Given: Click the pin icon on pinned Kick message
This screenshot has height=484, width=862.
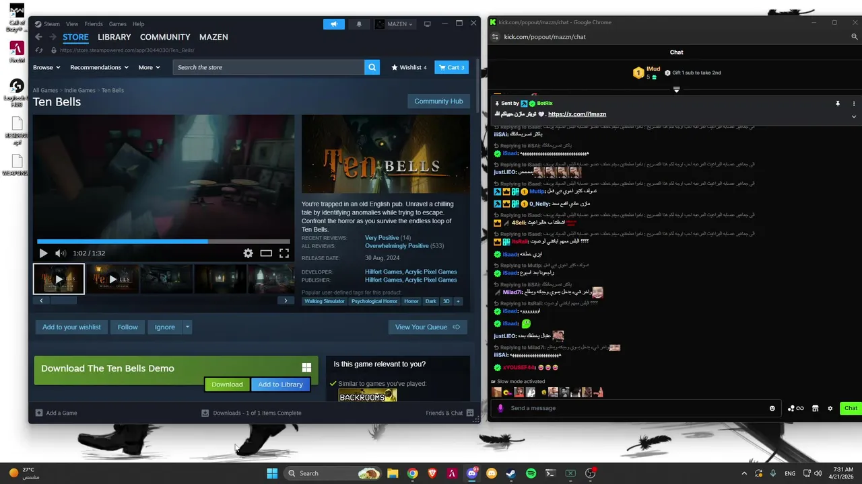Looking at the screenshot, I should 838,104.
